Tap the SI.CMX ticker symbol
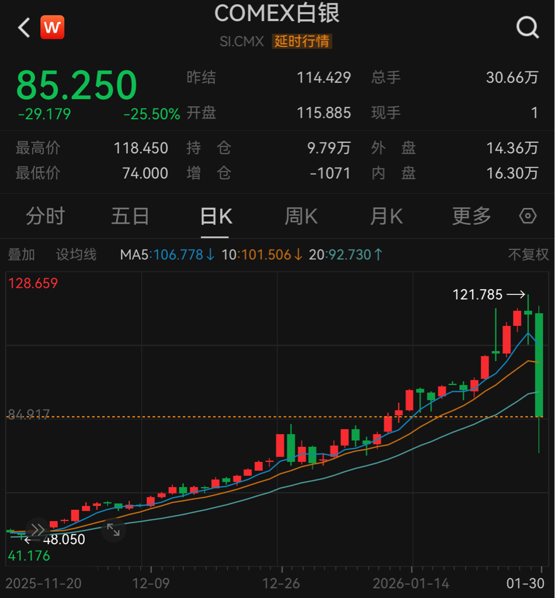Viewport: 555px width, 598px height. tap(241, 41)
